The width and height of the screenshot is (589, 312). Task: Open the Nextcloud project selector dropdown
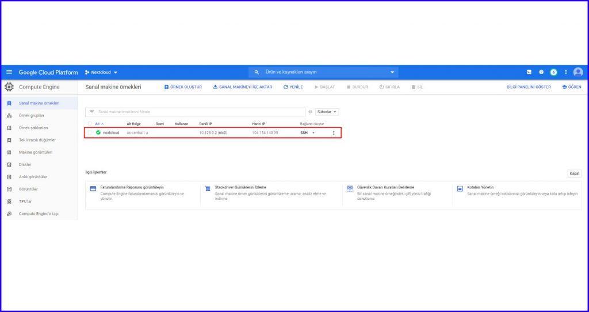point(101,72)
